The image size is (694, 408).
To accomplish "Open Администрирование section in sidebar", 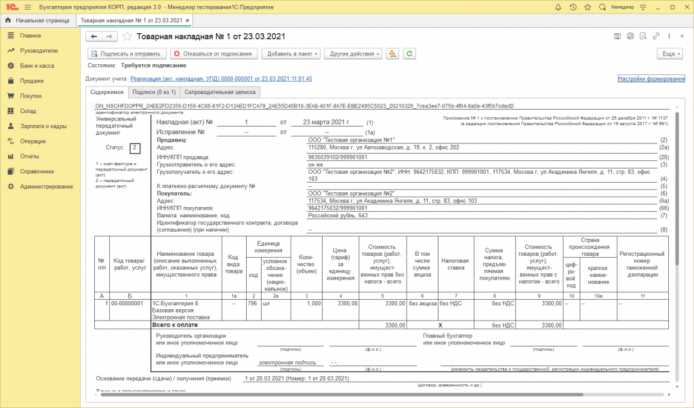I will pos(47,187).
